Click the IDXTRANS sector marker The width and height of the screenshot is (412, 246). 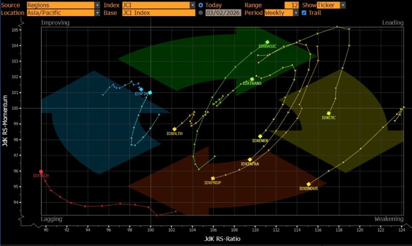(x=252, y=79)
